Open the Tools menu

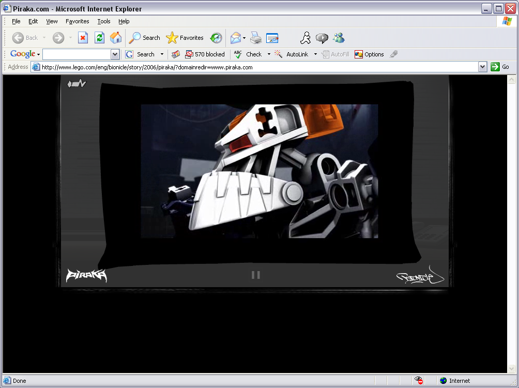[104, 21]
